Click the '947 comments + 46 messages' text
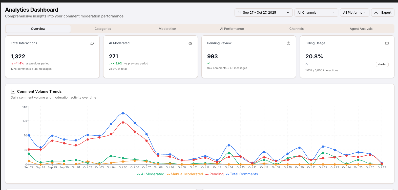Viewport: 398px width, 190px height. (x=227, y=68)
